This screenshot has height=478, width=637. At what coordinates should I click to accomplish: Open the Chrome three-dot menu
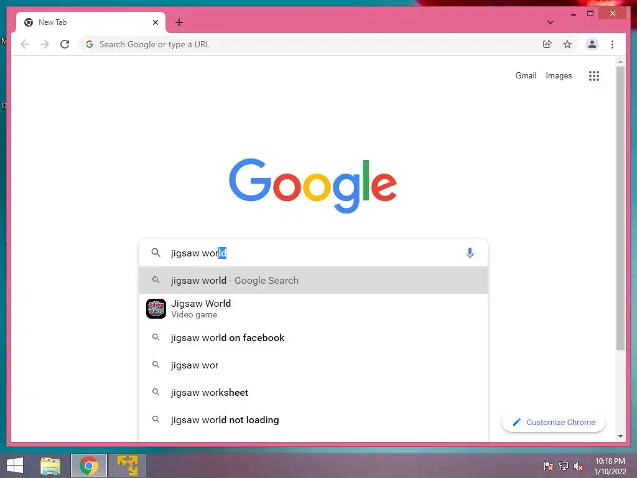[x=612, y=44]
